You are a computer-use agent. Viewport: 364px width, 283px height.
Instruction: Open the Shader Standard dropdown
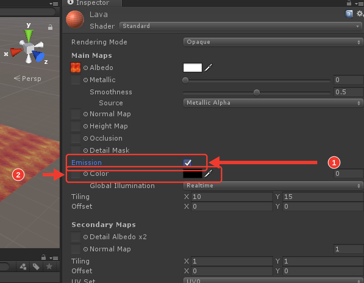(241, 26)
